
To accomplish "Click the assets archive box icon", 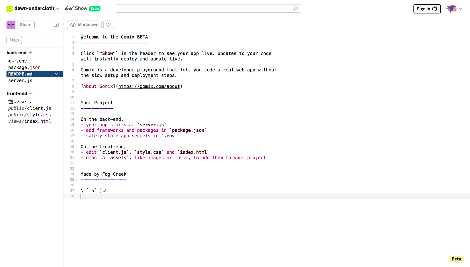I will [x=11, y=102].
